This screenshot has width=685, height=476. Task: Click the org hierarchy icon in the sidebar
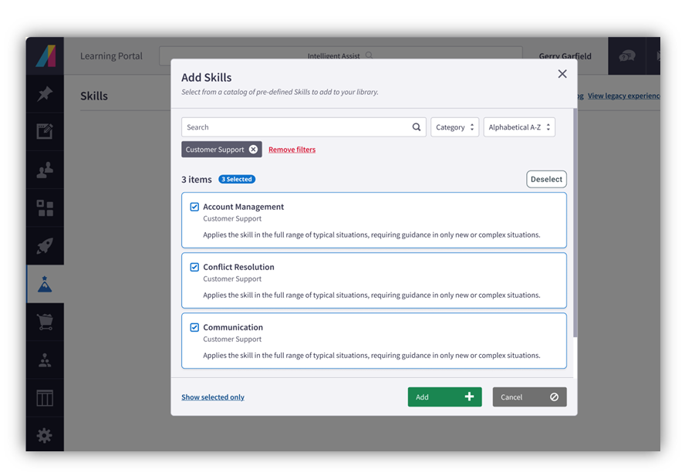point(45,360)
